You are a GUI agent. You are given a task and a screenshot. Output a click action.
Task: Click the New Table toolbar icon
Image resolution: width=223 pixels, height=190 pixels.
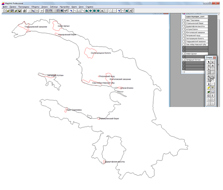pos(4,11)
